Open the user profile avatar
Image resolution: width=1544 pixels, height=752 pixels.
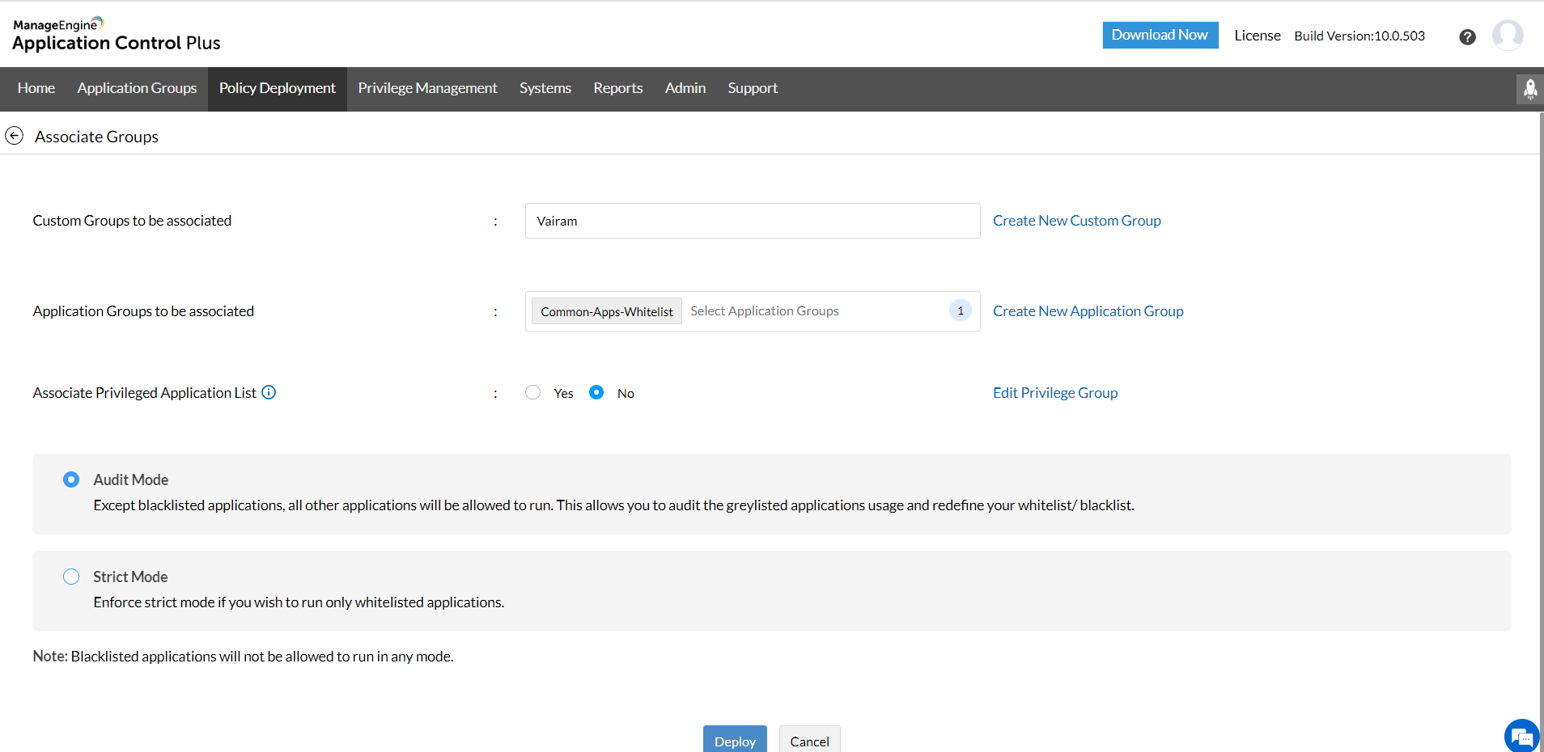coord(1507,36)
